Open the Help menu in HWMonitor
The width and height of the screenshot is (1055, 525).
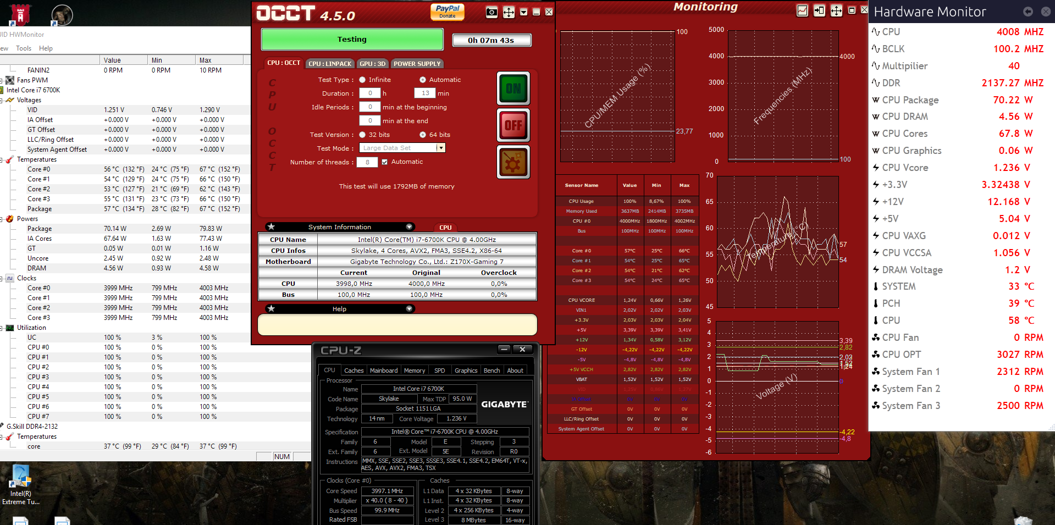click(x=46, y=48)
